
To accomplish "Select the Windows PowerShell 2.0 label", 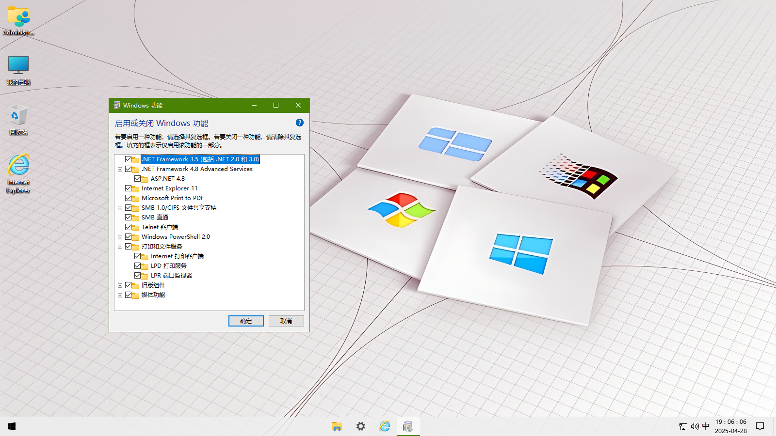I will (x=176, y=236).
